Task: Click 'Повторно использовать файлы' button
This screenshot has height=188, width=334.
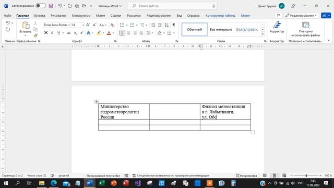Action: [x=305, y=29]
